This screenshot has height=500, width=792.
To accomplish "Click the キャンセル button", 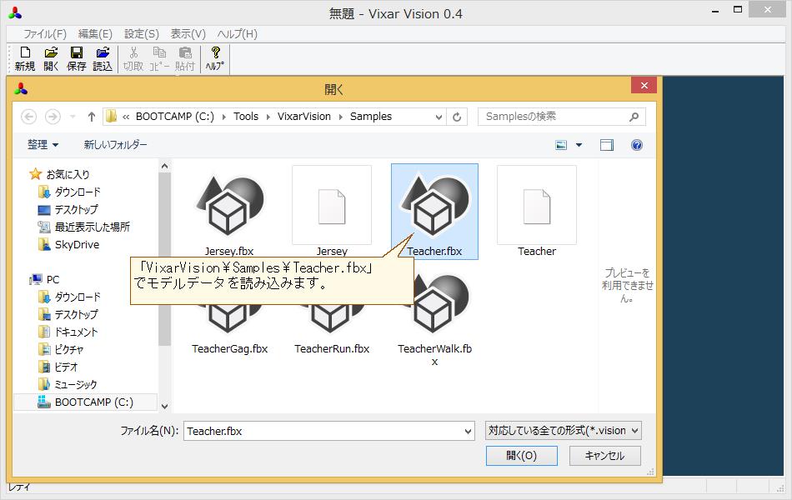I will pyautogui.click(x=605, y=456).
